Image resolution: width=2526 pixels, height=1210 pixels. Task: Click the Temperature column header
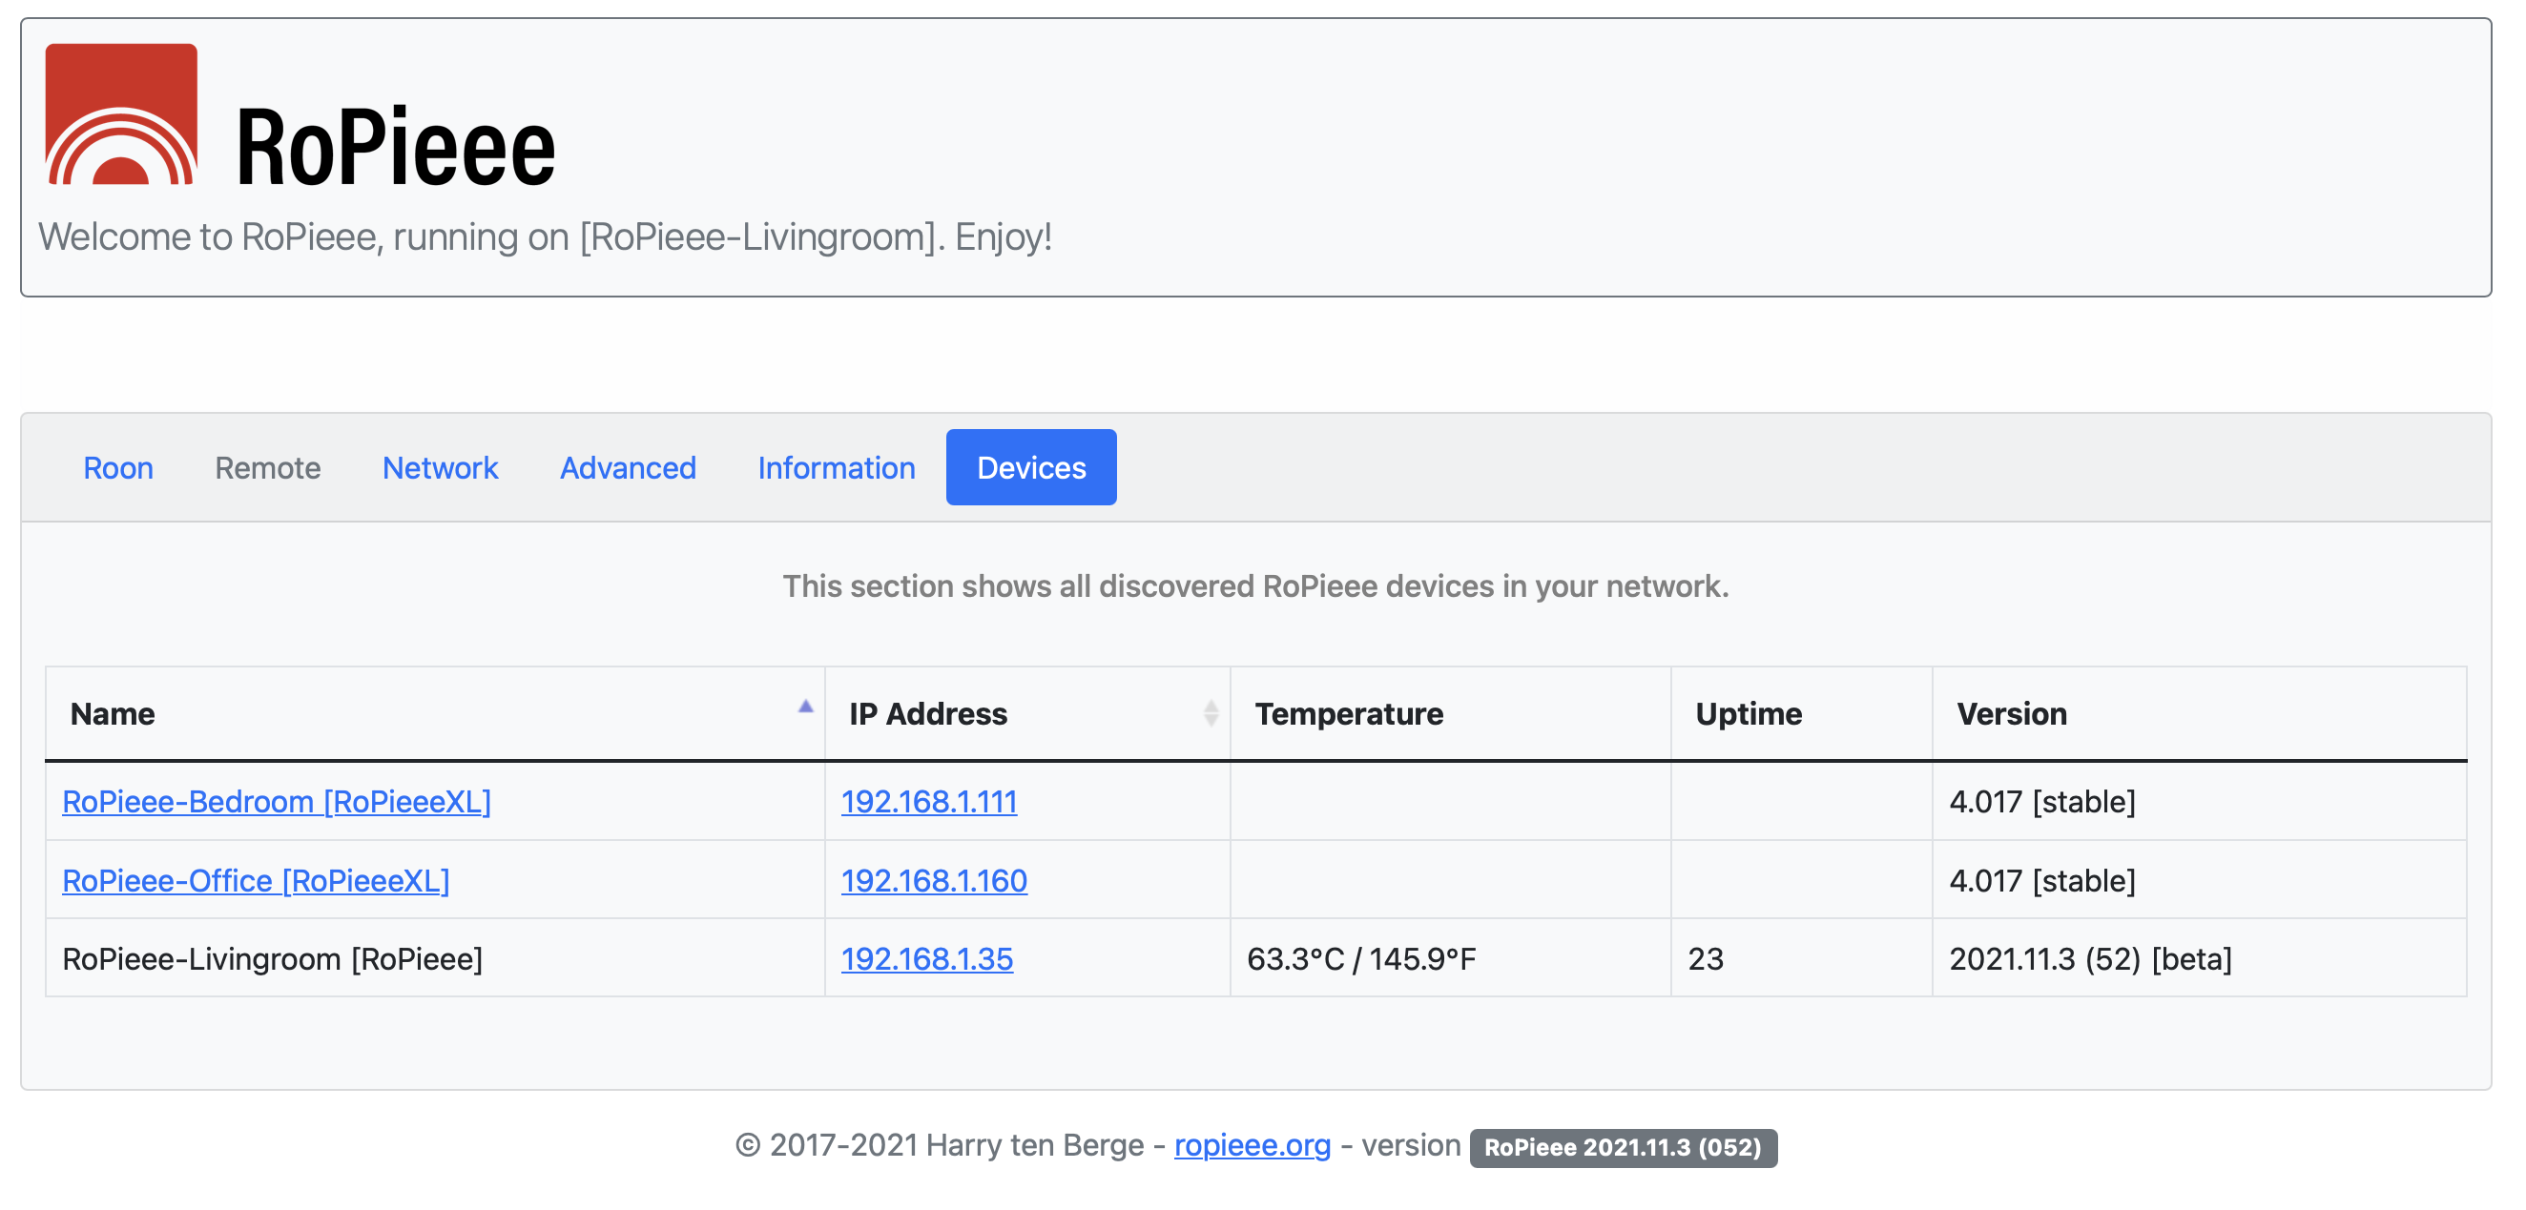point(1450,714)
